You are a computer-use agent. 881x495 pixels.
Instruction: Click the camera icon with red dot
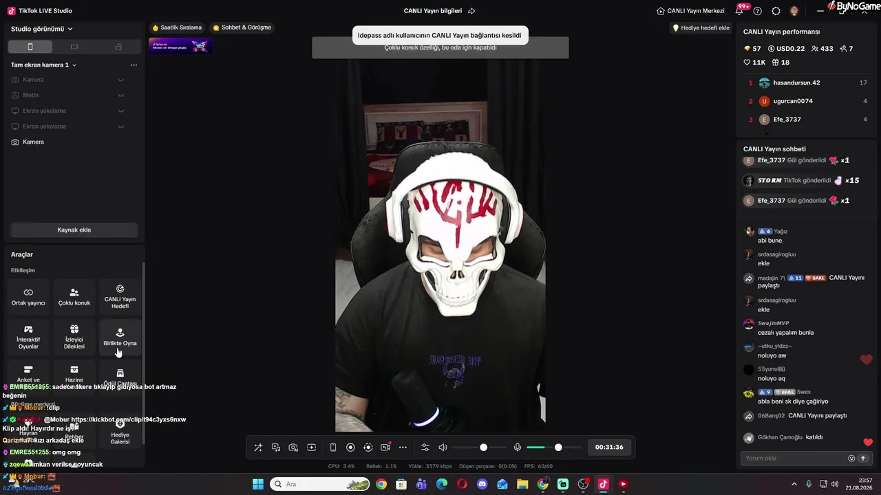click(385, 448)
